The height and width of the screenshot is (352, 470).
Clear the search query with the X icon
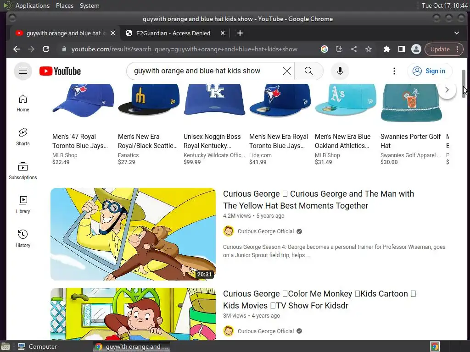[x=286, y=71]
